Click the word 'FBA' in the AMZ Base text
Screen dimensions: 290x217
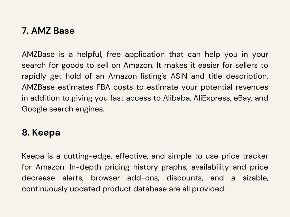(103, 87)
